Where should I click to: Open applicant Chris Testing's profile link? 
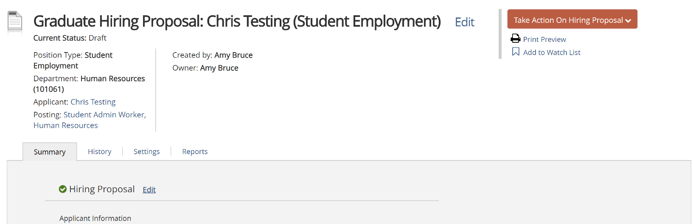point(93,102)
